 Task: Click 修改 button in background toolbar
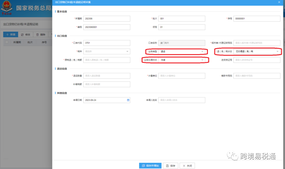click(x=26, y=35)
